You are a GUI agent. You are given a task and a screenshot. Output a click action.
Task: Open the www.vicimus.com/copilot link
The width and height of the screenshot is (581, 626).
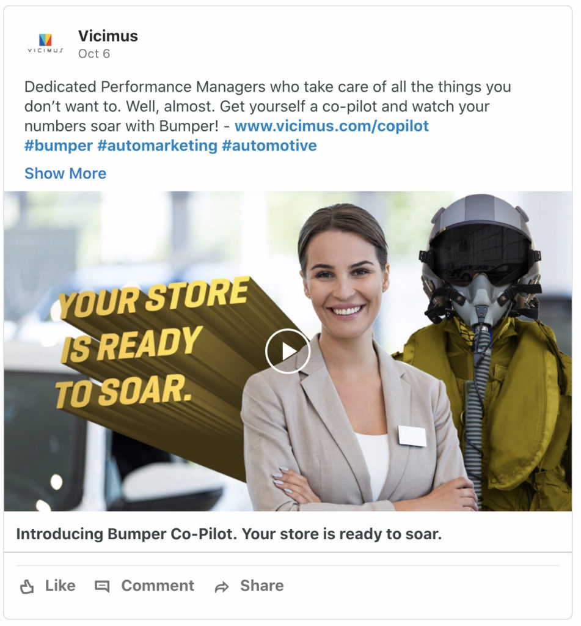(331, 126)
